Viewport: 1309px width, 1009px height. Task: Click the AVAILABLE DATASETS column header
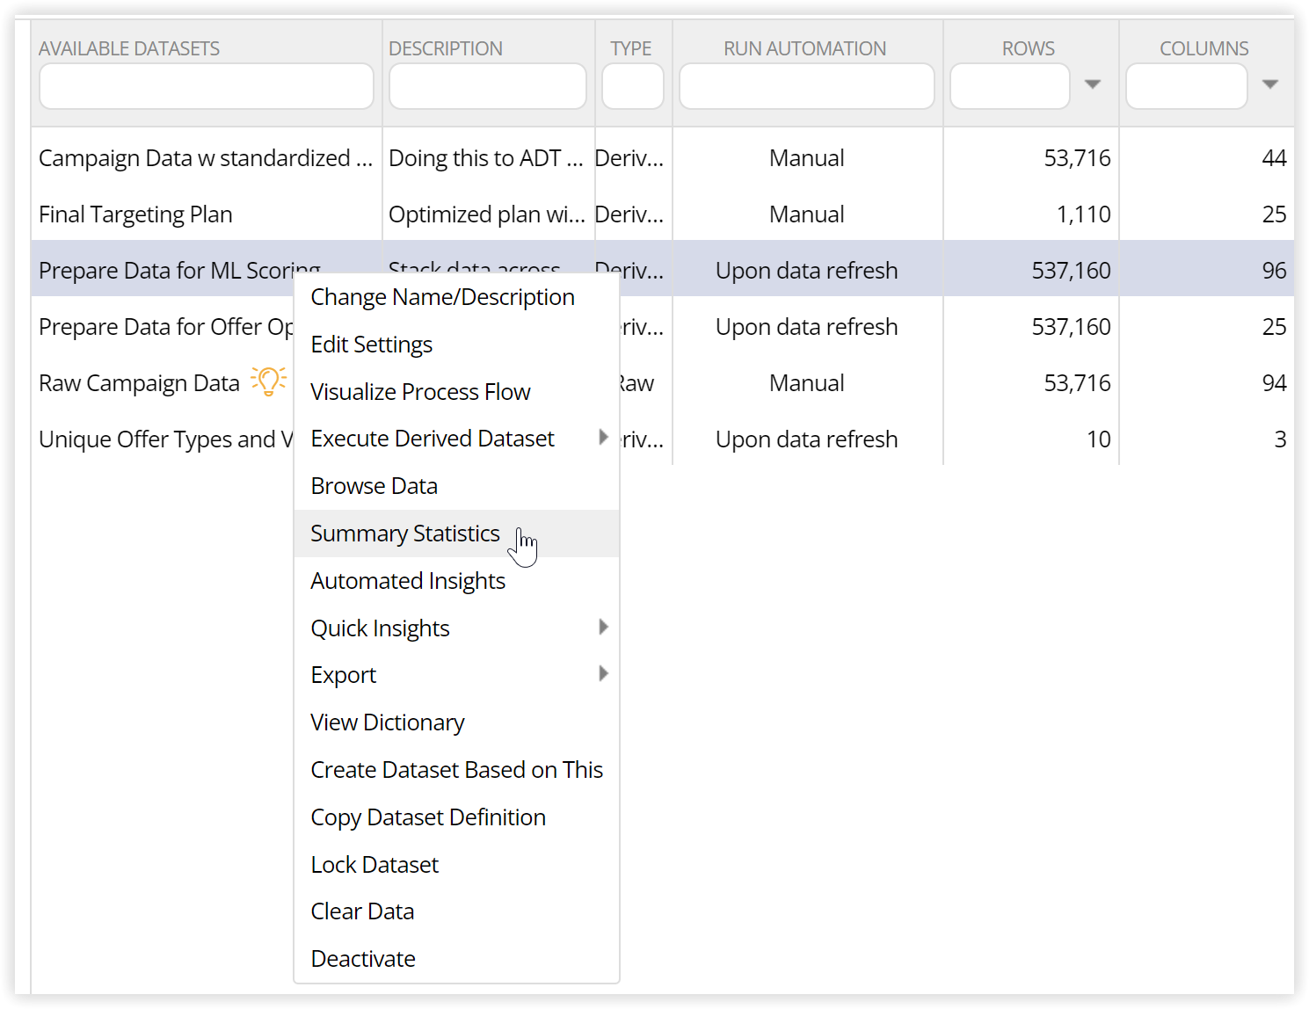[x=129, y=48]
